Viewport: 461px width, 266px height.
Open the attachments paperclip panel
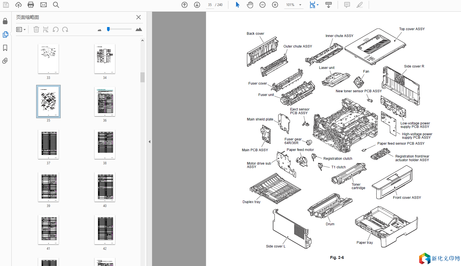pyautogui.click(x=5, y=61)
